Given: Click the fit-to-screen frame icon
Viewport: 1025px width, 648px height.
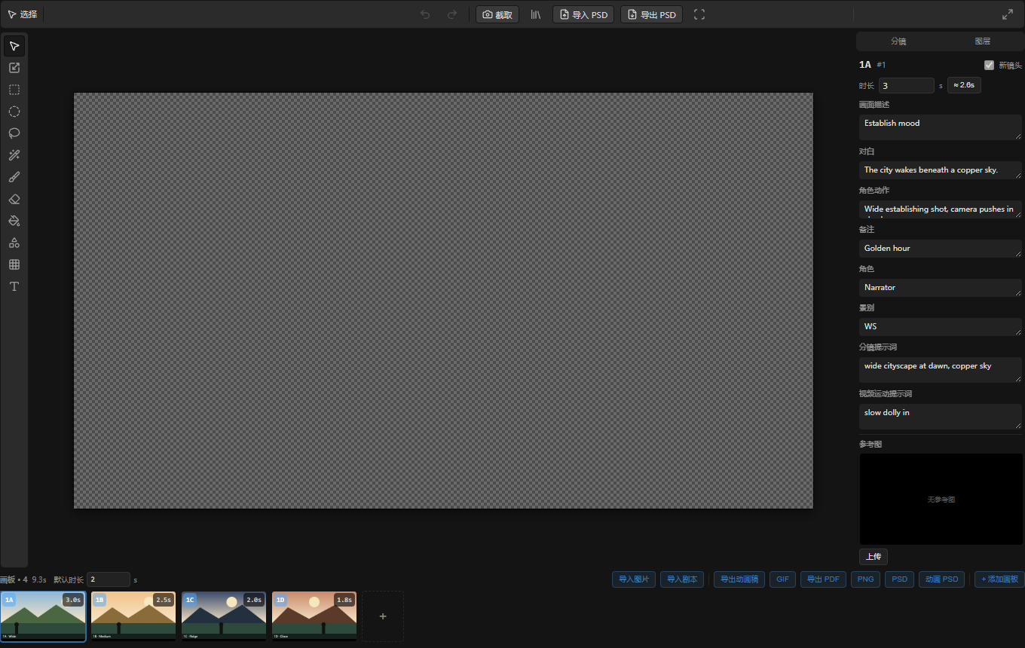Looking at the screenshot, I should [699, 14].
